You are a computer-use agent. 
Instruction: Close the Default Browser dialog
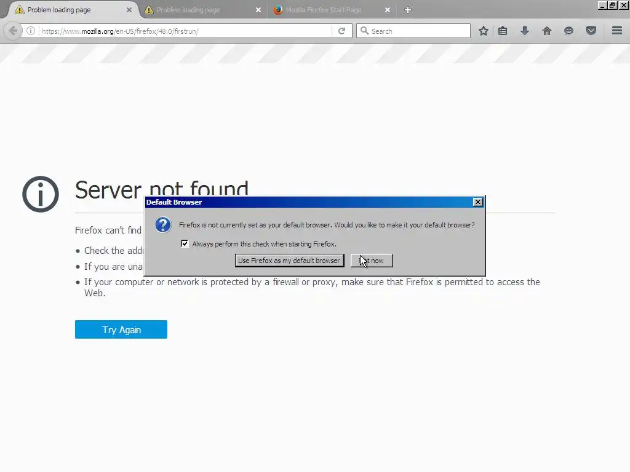coord(477,202)
